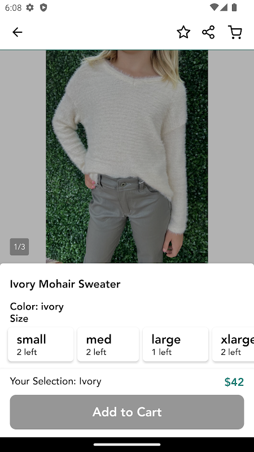The image size is (254, 452).
Task: Choose the xlarge size option
Action: click(x=233, y=344)
